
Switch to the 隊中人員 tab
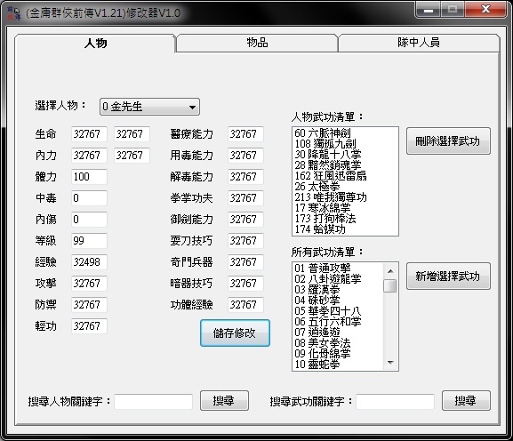tap(419, 43)
